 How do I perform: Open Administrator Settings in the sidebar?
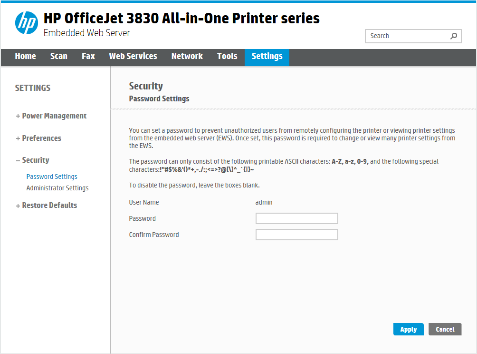[x=57, y=188]
